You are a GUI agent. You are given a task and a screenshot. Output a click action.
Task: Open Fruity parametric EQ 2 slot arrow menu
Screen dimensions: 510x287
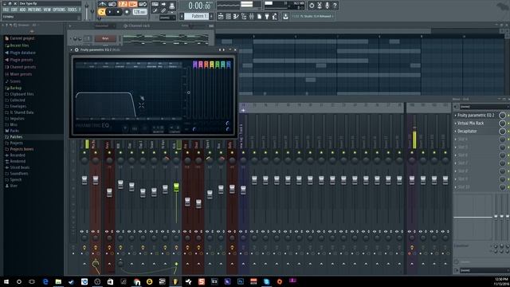pyautogui.click(x=455, y=115)
